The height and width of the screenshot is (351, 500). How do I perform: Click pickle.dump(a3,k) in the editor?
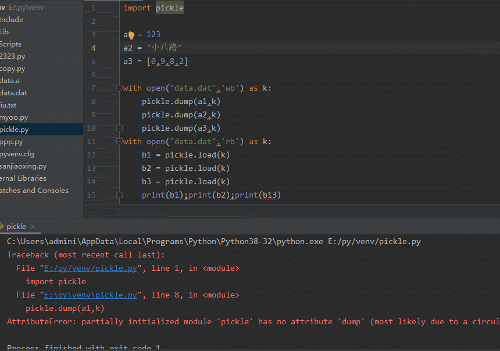(x=181, y=128)
